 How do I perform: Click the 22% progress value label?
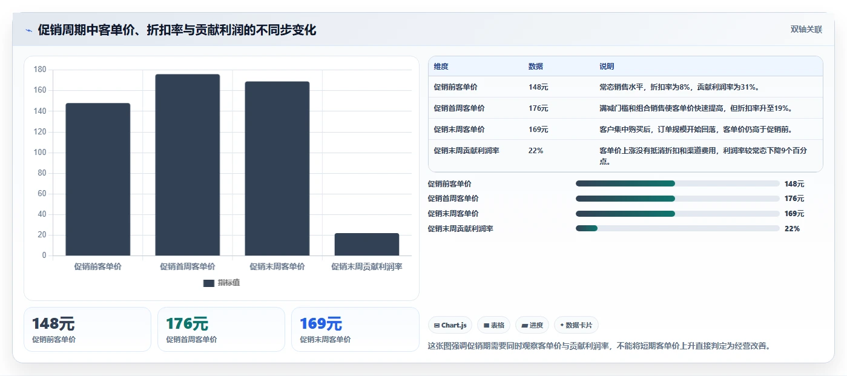click(792, 229)
